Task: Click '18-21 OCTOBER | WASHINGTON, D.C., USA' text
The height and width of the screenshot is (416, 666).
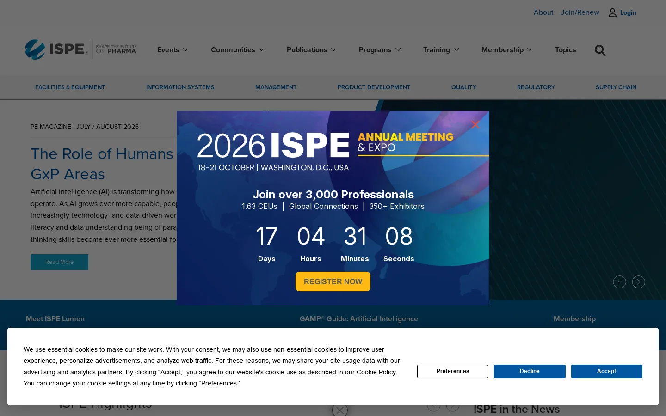Action: click(273, 167)
